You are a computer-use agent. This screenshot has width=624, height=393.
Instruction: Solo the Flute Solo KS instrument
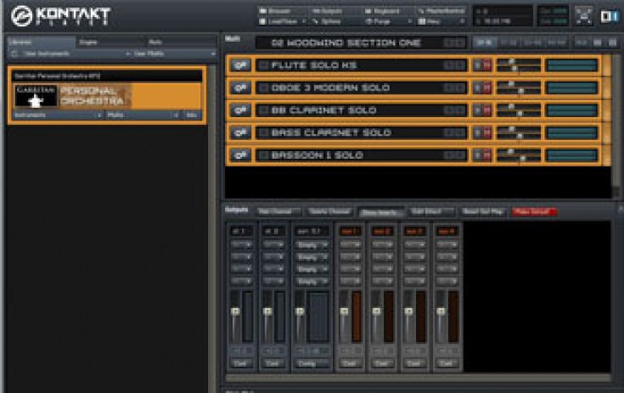click(477, 65)
